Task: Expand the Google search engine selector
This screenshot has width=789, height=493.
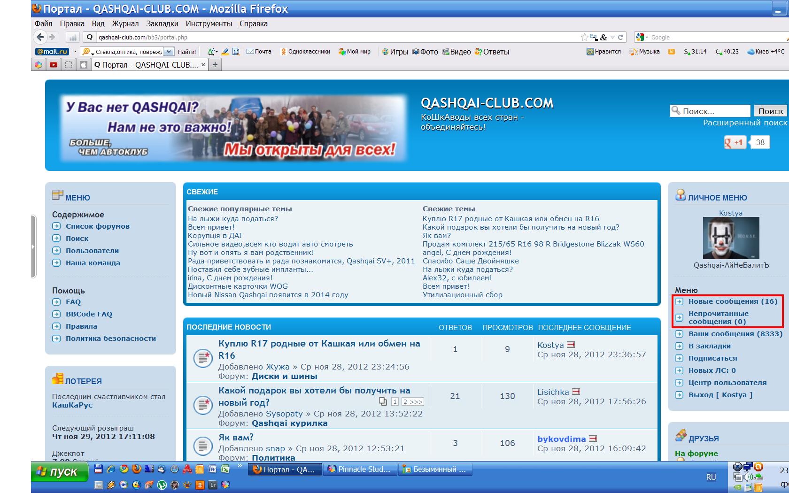Action: [x=642, y=37]
